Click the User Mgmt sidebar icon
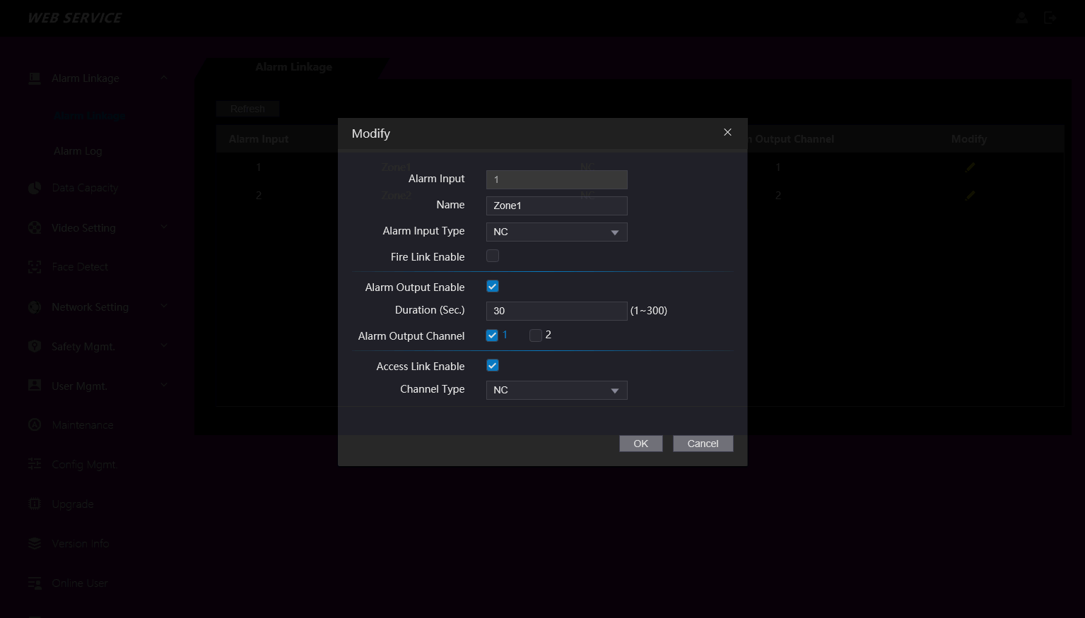The width and height of the screenshot is (1085, 618). [x=35, y=385]
